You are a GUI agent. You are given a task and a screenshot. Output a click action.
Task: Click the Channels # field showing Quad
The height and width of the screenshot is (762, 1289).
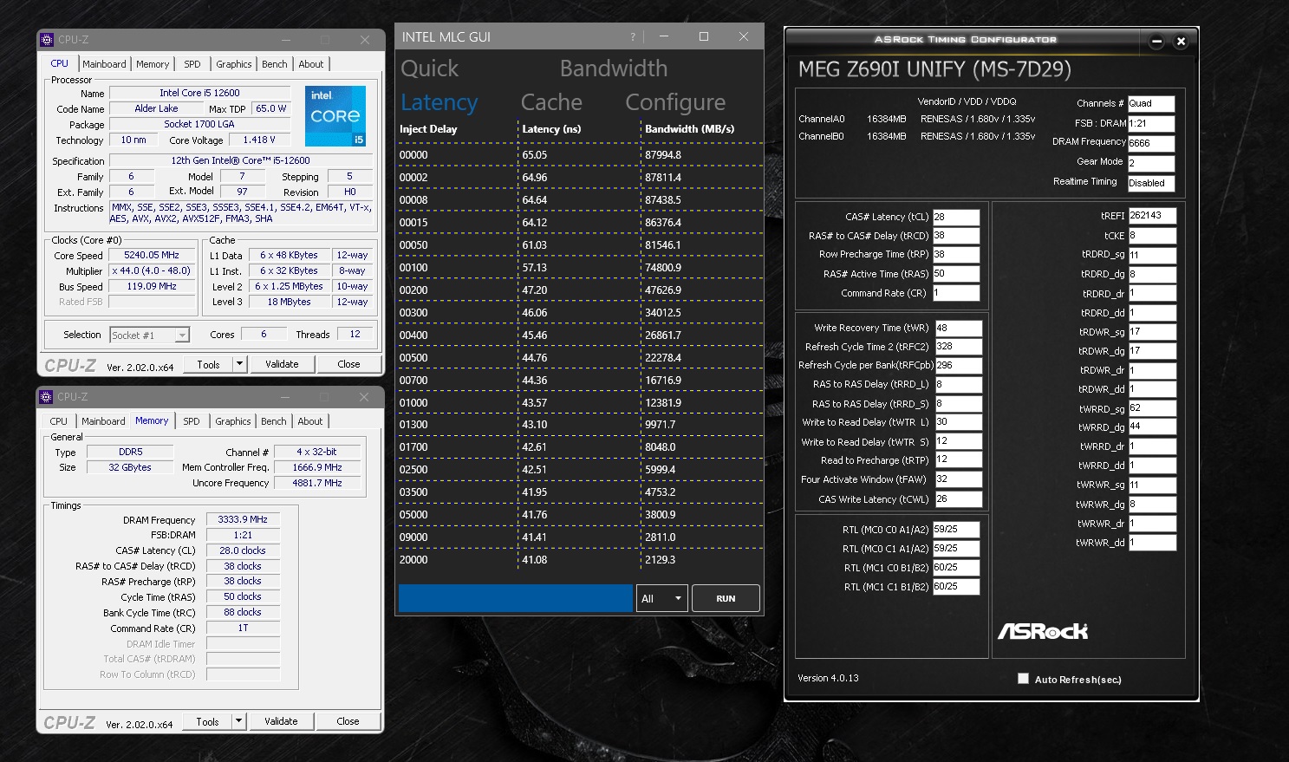(x=1151, y=103)
